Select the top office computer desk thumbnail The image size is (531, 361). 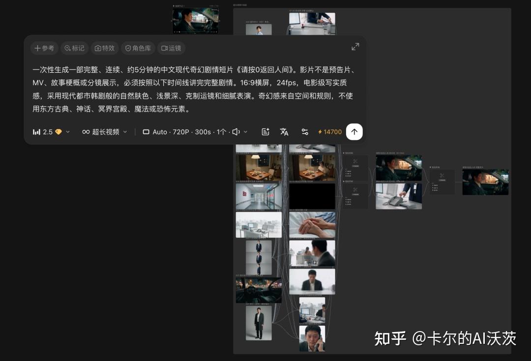[312, 24]
